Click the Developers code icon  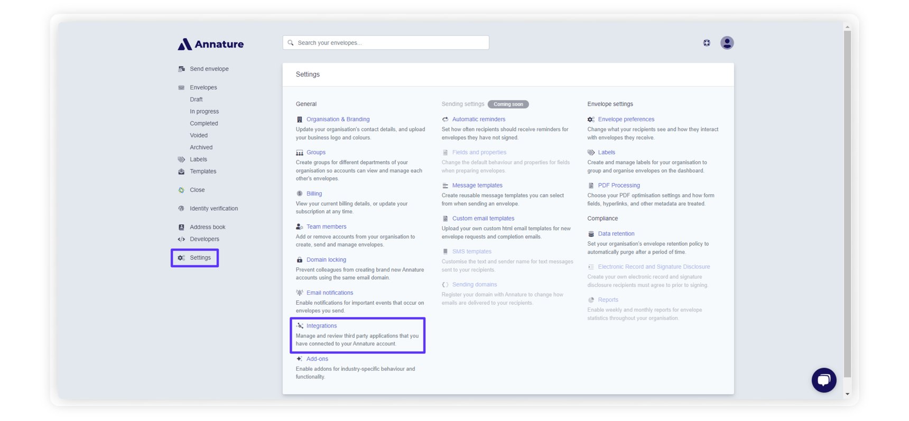pyautogui.click(x=181, y=239)
